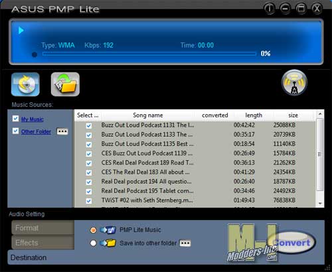Screen dimensions: 332x272
Task: Uncheck TWiST #02 with Seth Sternberg row
Action: tap(89, 201)
